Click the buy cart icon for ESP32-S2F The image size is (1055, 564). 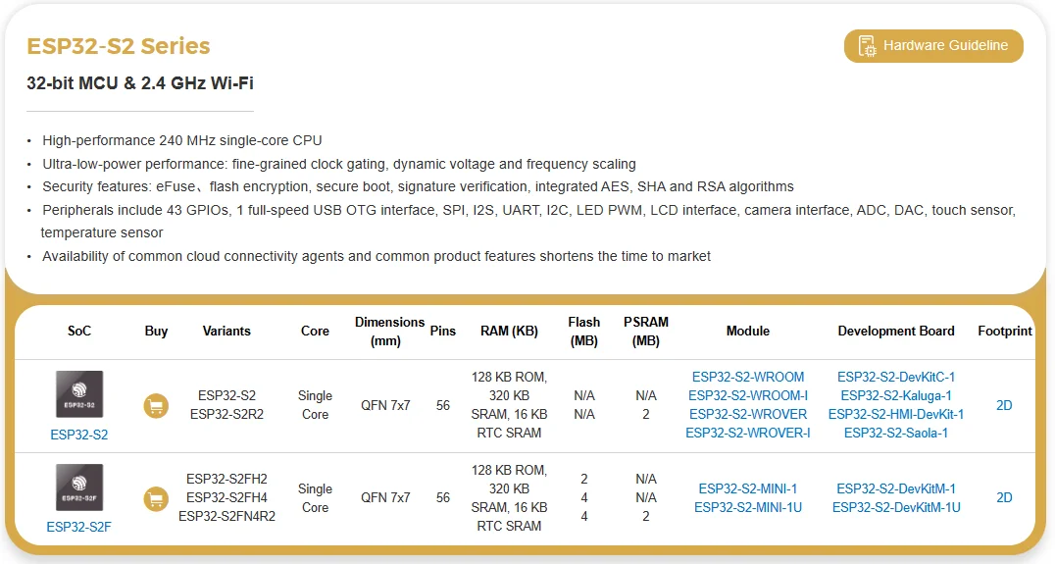point(156,498)
